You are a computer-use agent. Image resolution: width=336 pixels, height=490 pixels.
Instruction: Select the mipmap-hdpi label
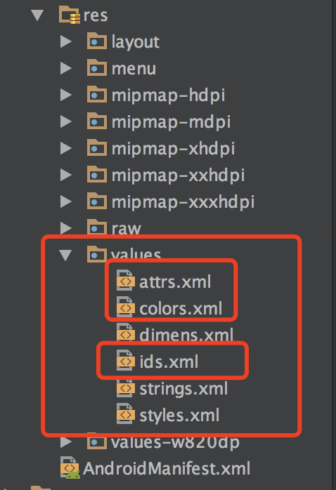(168, 95)
